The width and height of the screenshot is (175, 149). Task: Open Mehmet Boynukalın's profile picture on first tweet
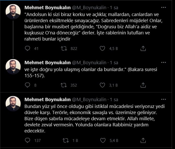[x=13, y=12]
